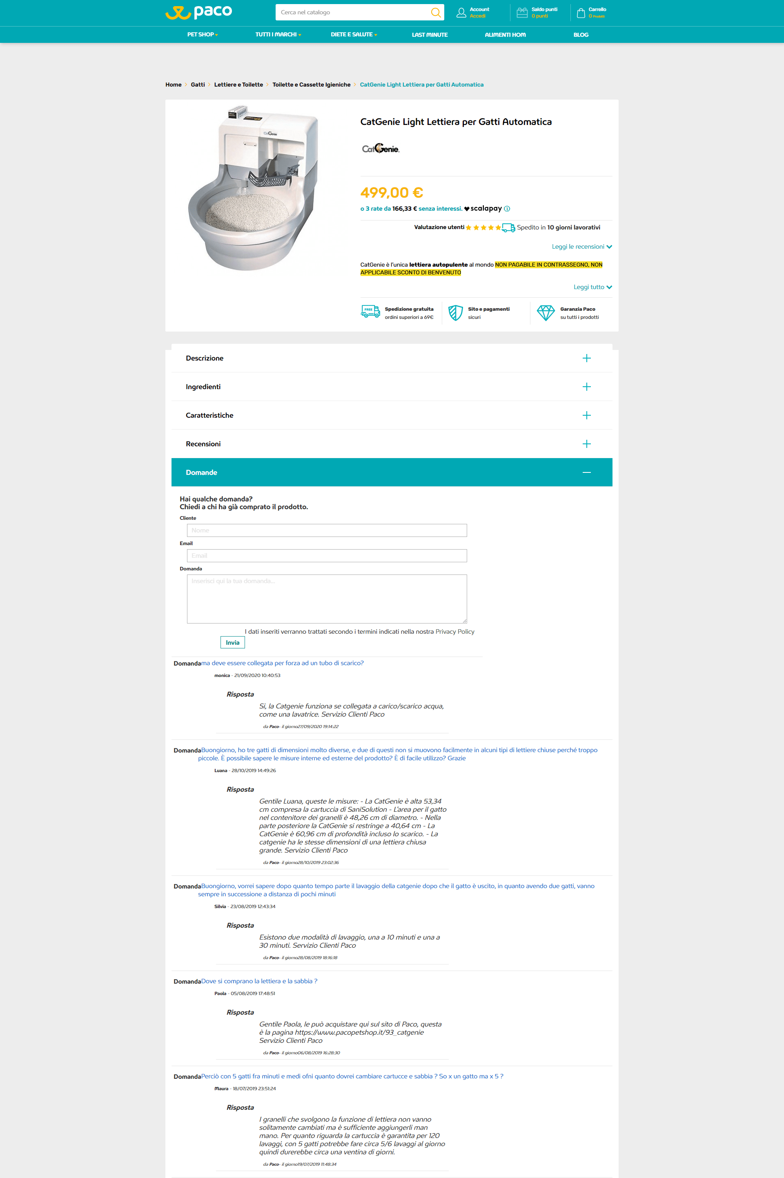
Task: Click Luana's question about misure
Action: pyautogui.click(x=398, y=754)
